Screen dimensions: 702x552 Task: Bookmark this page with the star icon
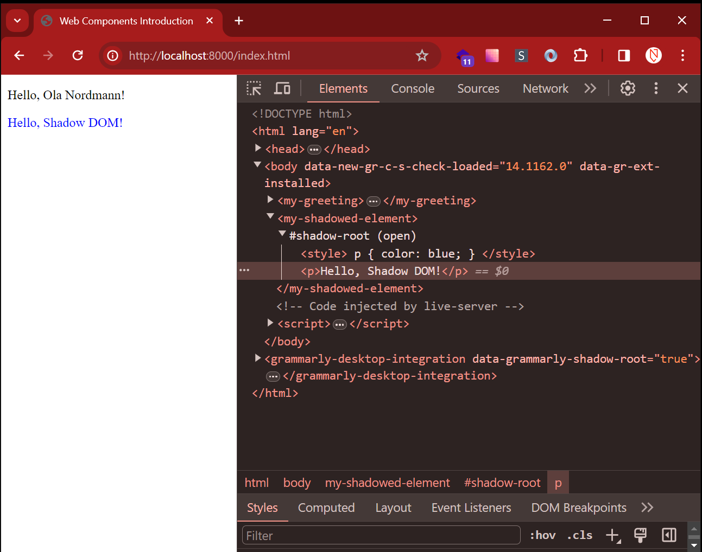point(422,55)
